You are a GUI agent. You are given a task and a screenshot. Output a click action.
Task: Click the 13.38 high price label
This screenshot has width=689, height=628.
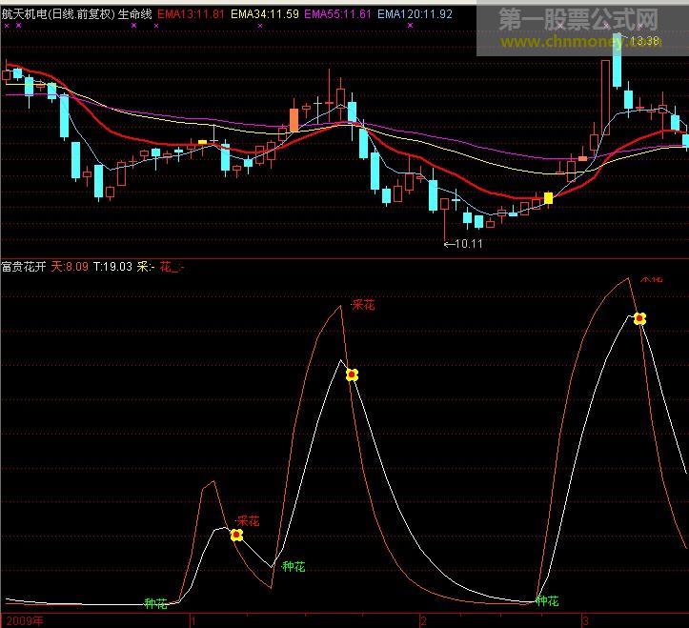[644, 41]
